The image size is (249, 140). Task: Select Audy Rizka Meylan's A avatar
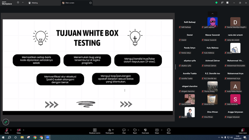coord(235,87)
